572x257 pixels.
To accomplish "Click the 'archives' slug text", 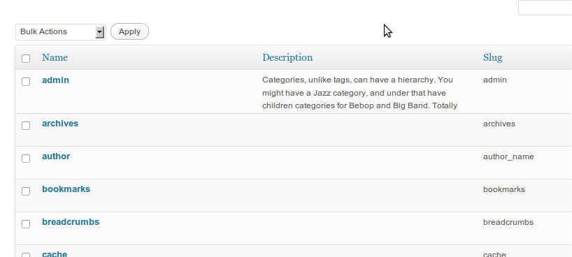I will tap(499, 124).
